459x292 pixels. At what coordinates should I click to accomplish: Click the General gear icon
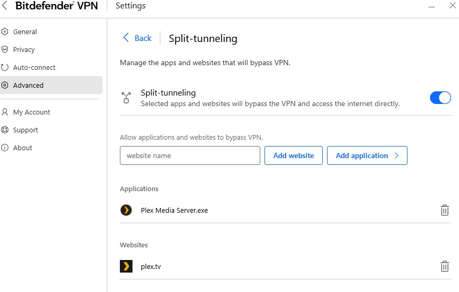[x=5, y=32]
